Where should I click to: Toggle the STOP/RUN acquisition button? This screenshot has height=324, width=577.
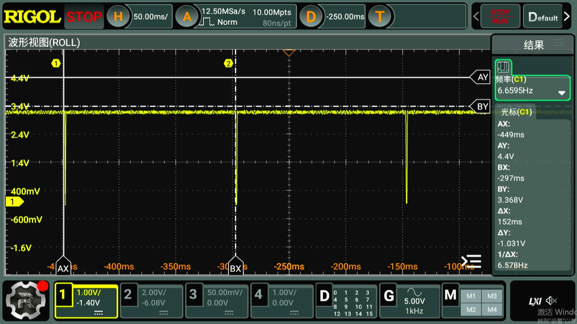pos(500,17)
